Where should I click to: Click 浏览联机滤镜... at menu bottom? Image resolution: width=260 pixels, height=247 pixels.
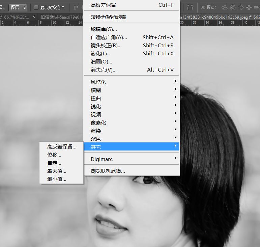coord(108,171)
